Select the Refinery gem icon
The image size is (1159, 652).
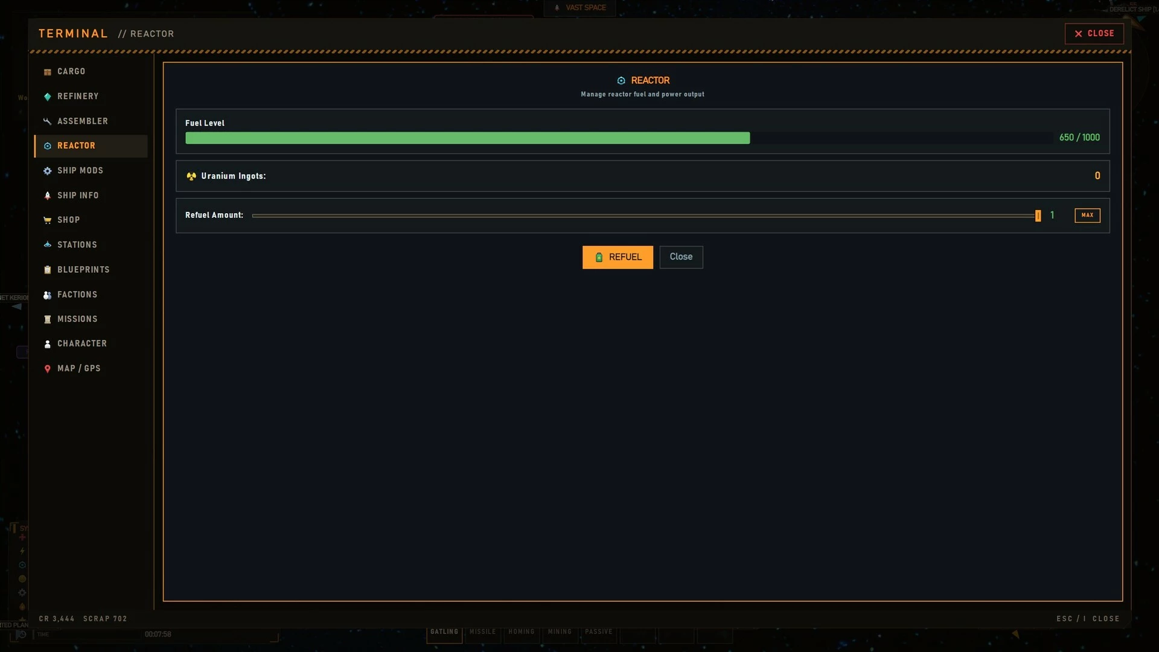(x=47, y=97)
